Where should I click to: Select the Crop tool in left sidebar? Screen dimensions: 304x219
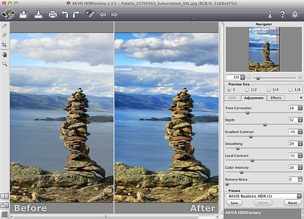[x=4, y=45]
